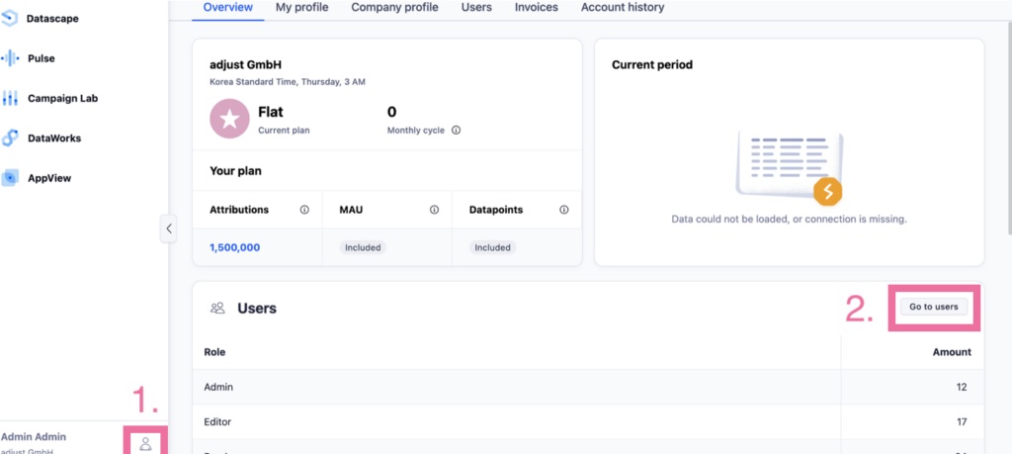Click the AppView icon in sidebar
The height and width of the screenshot is (454, 1012).
10,178
